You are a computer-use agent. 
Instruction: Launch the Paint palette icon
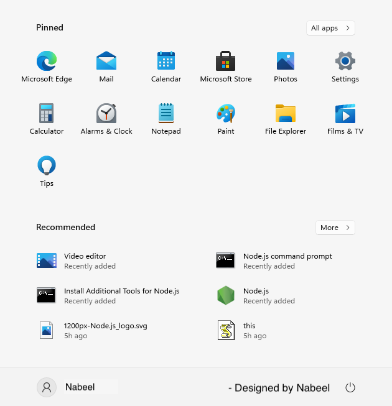226,113
